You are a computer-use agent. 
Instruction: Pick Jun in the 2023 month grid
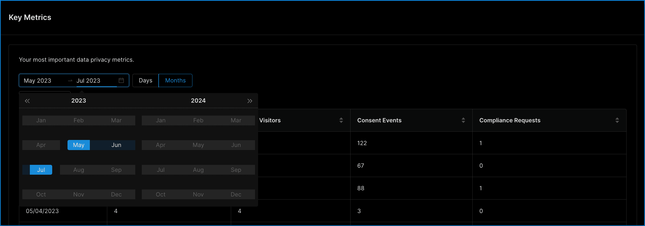116,145
